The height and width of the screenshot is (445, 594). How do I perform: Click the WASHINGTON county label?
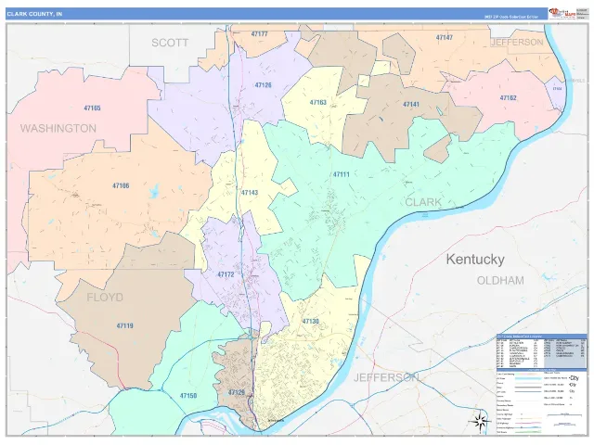pos(58,129)
